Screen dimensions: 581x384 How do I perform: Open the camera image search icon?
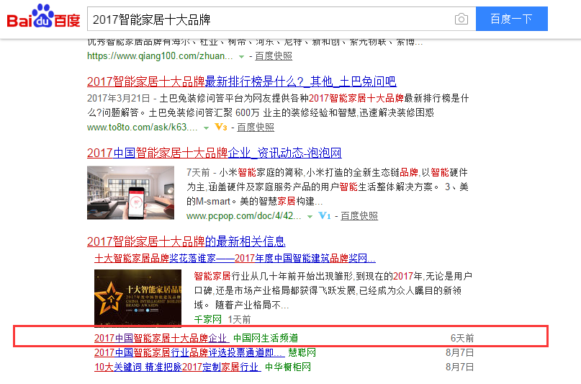click(461, 19)
